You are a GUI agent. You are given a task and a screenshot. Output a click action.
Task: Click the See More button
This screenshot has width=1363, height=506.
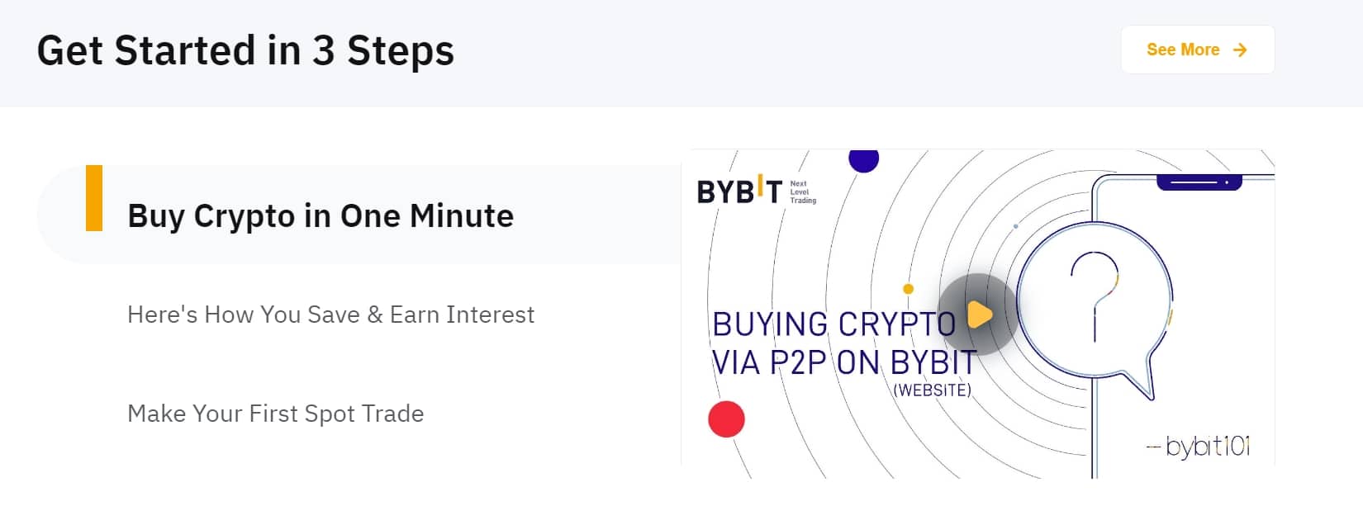[x=1198, y=50]
